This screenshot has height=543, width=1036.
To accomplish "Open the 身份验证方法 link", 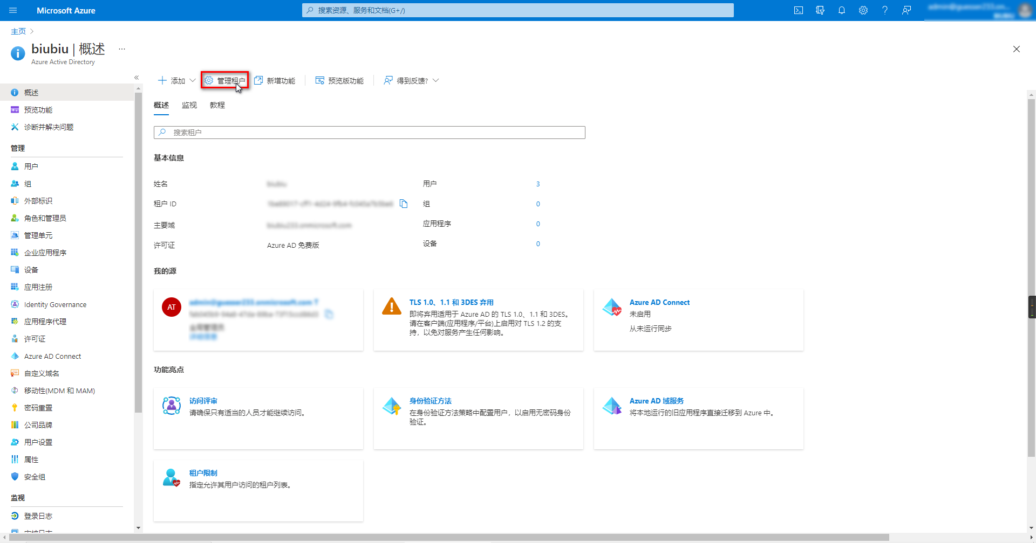I will 430,401.
